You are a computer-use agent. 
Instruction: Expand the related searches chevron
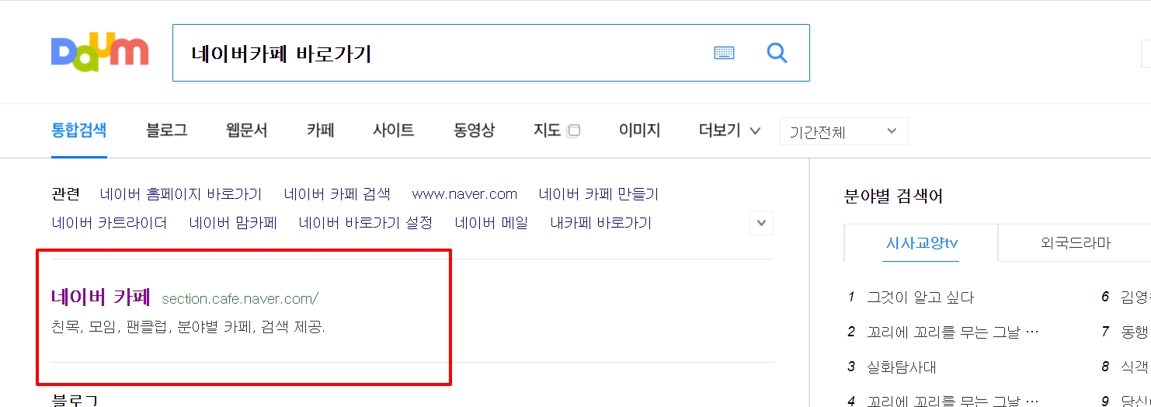(x=761, y=223)
